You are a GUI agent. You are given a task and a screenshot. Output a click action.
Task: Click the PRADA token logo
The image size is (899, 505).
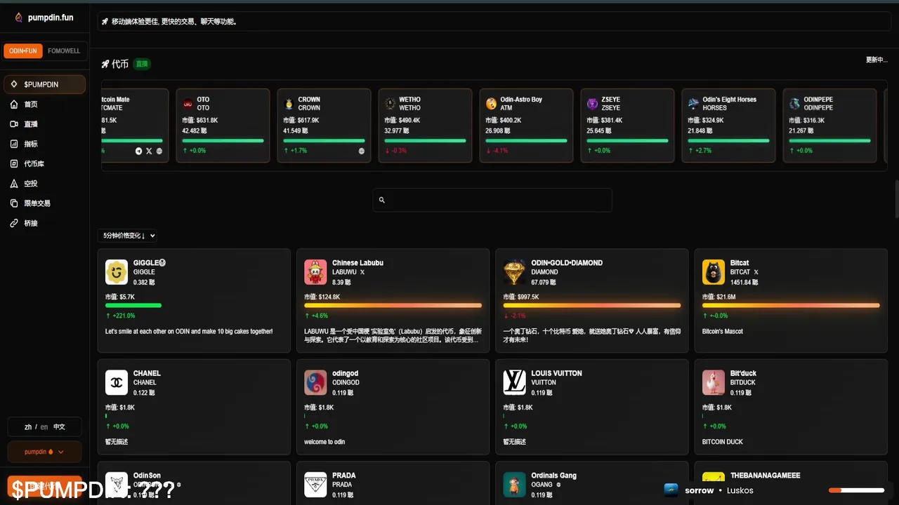pyautogui.click(x=315, y=485)
